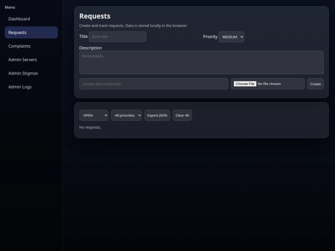This screenshot has width=335, height=251.
Task: Expand the All priorities filter
Action: pyautogui.click(x=127, y=115)
